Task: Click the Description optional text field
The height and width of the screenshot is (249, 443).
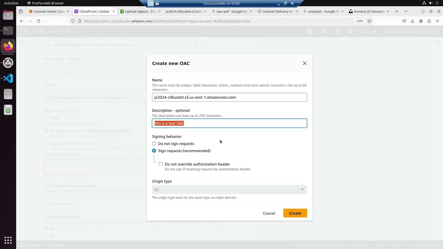Action: click(x=229, y=123)
